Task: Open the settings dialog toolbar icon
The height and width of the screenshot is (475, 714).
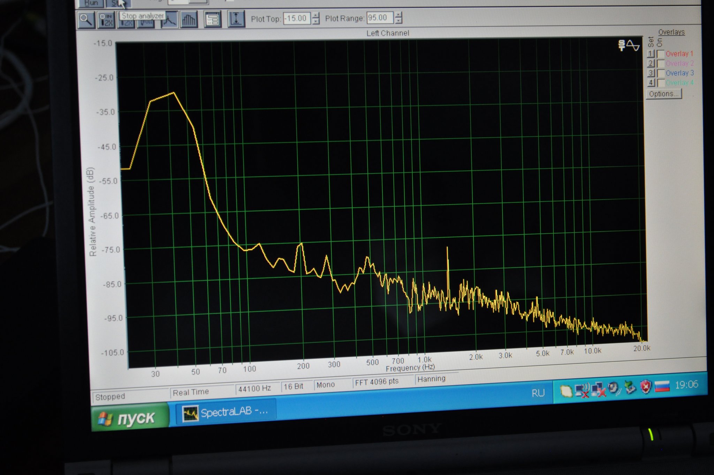Action: [x=212, y=19]
